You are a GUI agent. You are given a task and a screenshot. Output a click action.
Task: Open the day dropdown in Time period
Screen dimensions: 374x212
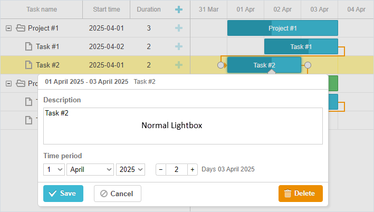coord(54,169)
